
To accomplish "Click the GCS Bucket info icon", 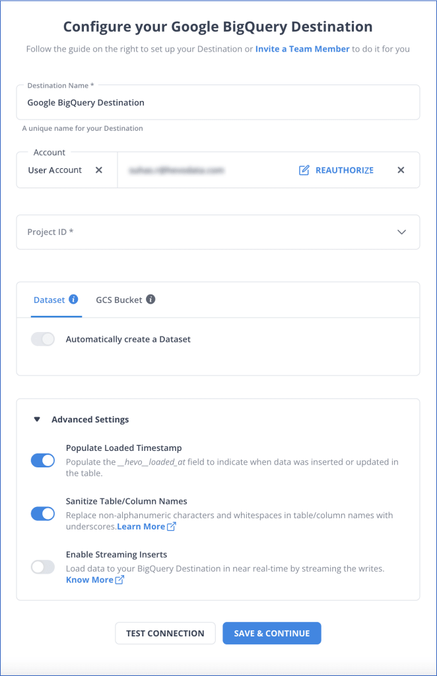I will 151,299.
